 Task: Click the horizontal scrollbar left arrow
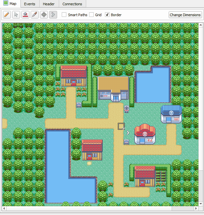[x=4, y=208]
